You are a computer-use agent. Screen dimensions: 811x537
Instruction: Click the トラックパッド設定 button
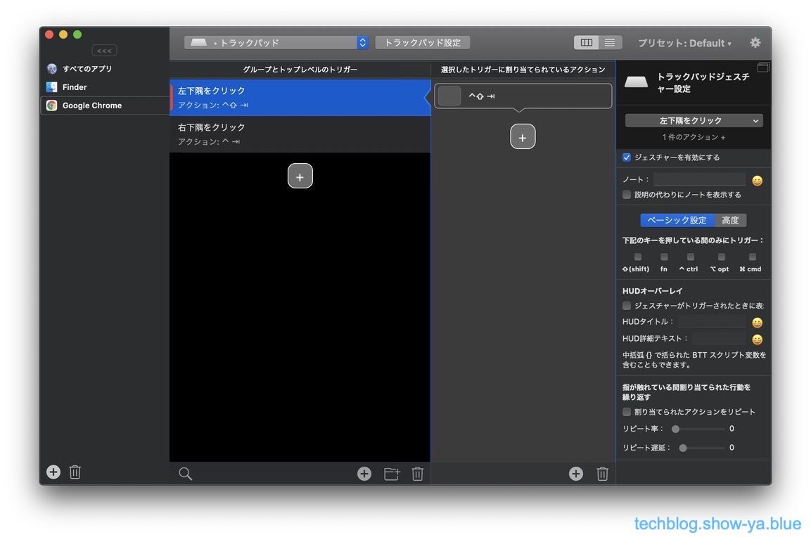[x=422, y=43]
